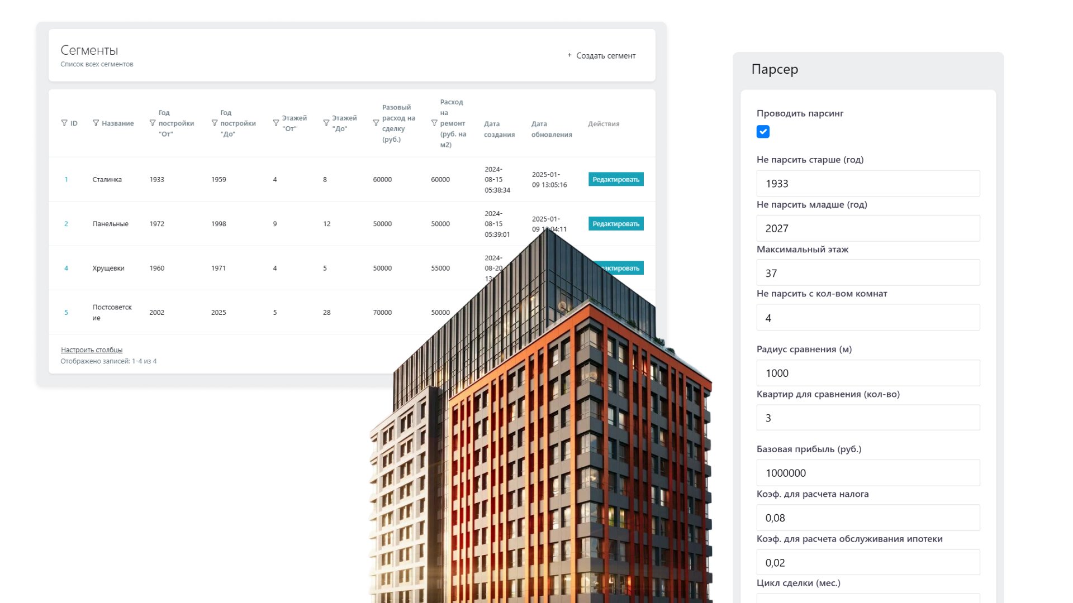Click the Радиус сравнения input field
Screen dimensions: 1073x603
tap(868, 373)
